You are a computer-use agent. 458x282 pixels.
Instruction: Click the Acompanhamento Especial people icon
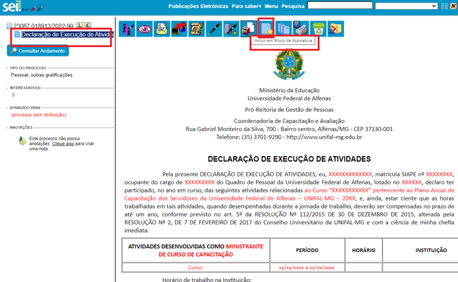127,29
